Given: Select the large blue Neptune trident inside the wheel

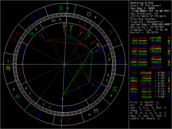Looking at the screenshot, I should click(100, 50).
